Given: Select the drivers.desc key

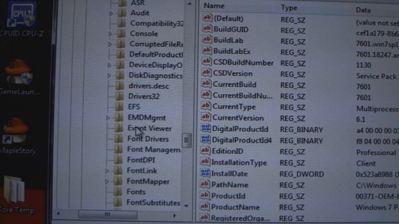Looking at the screenshot, I should (x=148, y=86).
